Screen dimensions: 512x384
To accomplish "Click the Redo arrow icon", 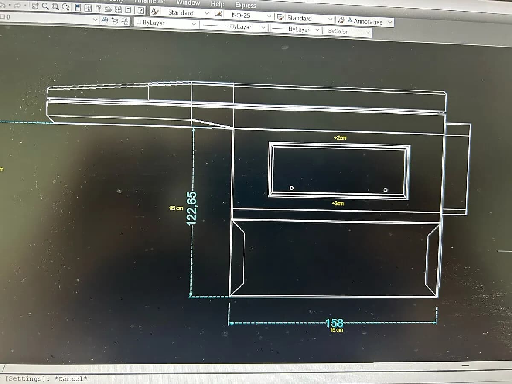I will (x=17, y=6).
